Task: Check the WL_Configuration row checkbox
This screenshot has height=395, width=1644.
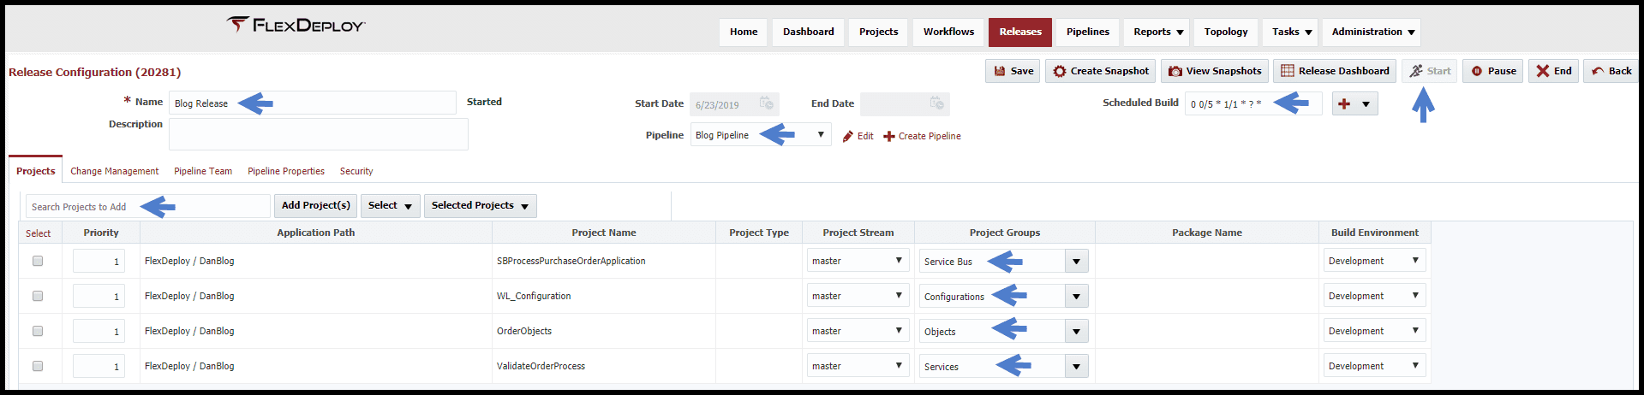Action: (38, 296)
